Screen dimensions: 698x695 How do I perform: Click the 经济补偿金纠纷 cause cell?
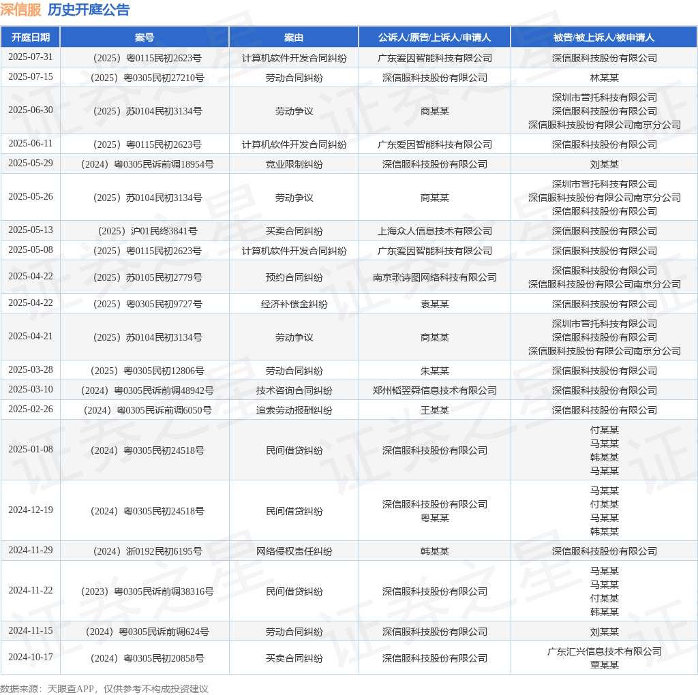(x=294, y=304)
